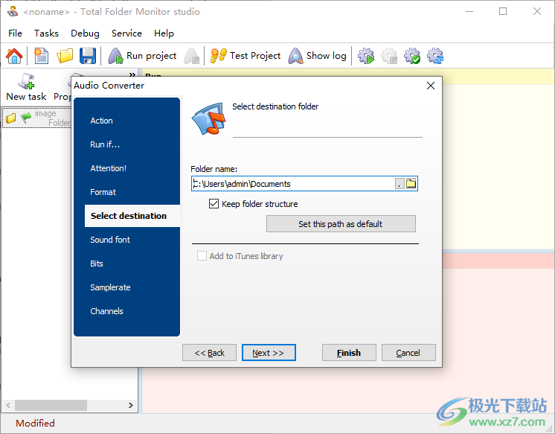Click the Audio Converter music icon
Image resolution: width=555 pixels, height=434 pixels.
pyautogui.click(x=209, y=118)
